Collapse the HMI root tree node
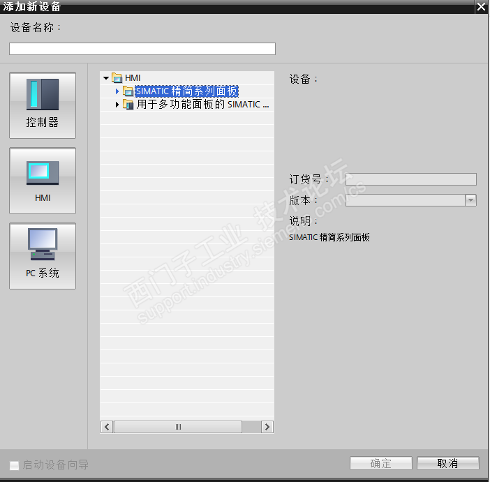 (x=106, y=78)
